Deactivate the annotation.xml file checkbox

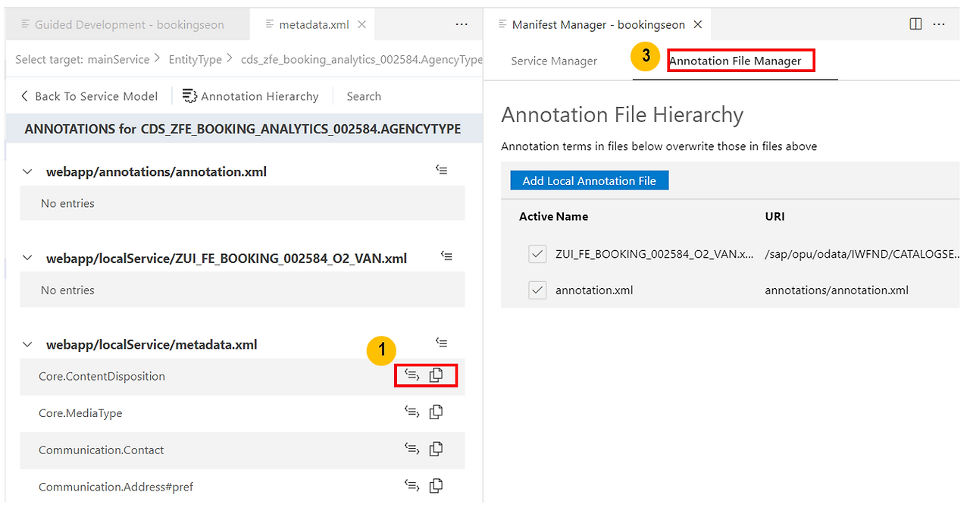click(537, 290)
